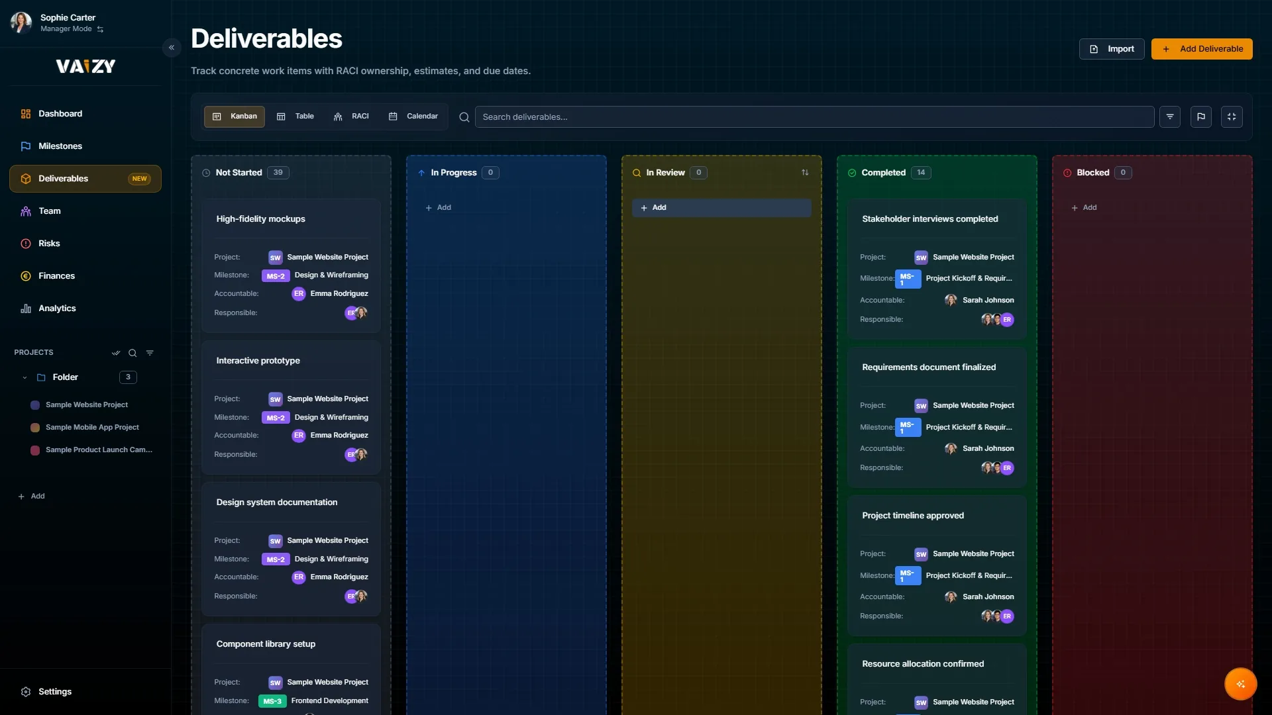The height and width of the screenshot is (715, 1272).
Task: Collapse the Folder tree in Projects
Action: (25, 377)
